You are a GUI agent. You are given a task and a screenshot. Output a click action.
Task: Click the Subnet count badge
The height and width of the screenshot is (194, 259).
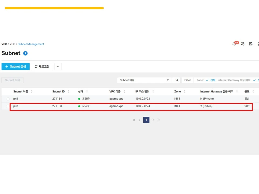[25, 53]
